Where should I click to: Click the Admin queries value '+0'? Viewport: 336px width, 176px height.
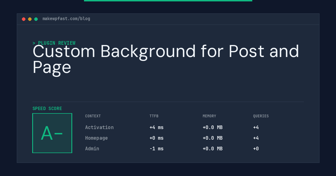(256, 149)
